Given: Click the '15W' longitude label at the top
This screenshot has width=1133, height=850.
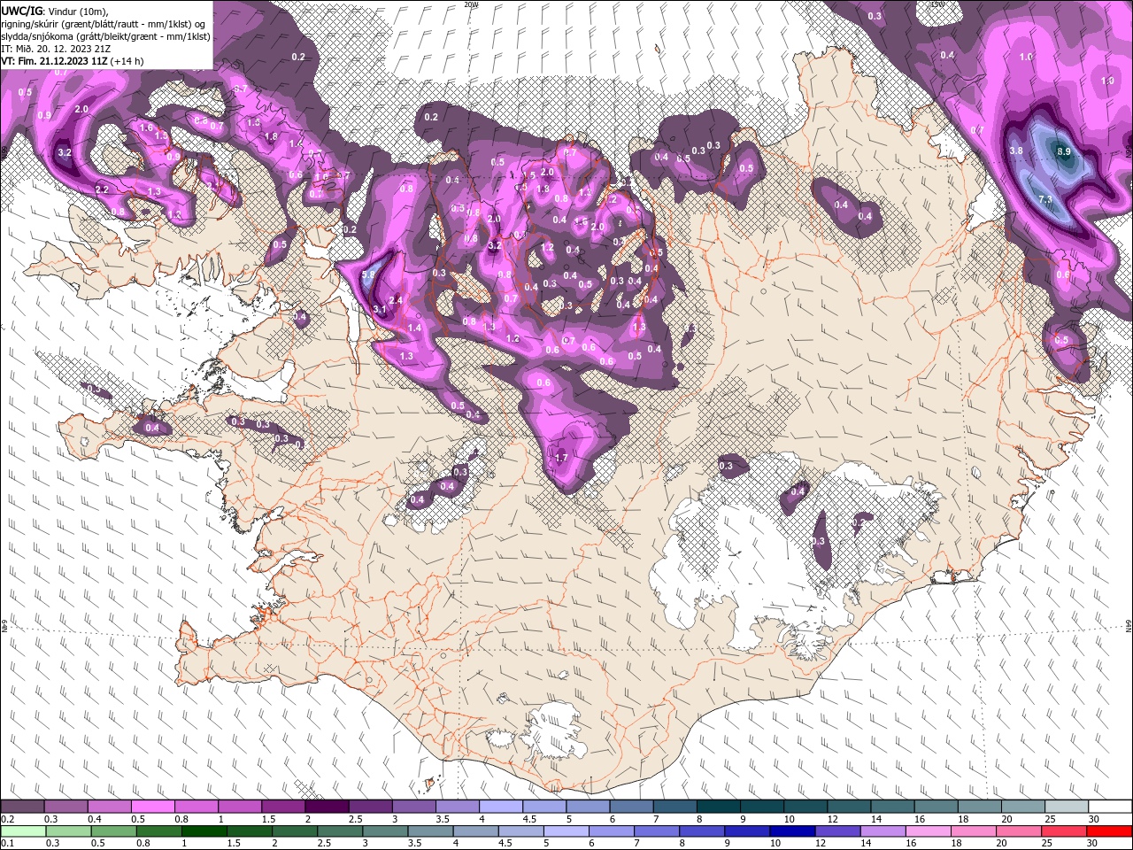Looking at the screenshot, I should pos(937,4).
